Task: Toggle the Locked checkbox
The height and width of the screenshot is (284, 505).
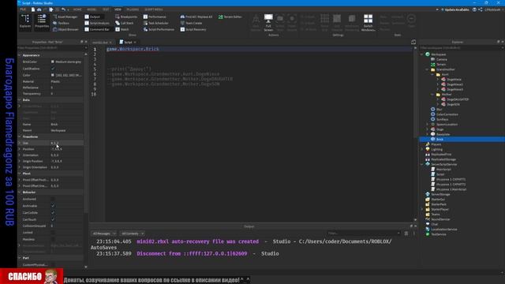Action: pyautogui.click(x=53, y=232)
